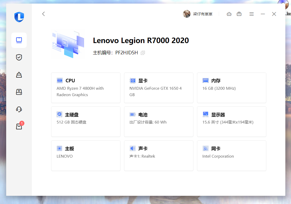
Task: Click the CPU heading label
Action: 70,80
